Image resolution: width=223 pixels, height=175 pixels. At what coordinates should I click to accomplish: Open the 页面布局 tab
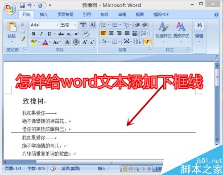[x=66, y=15]
